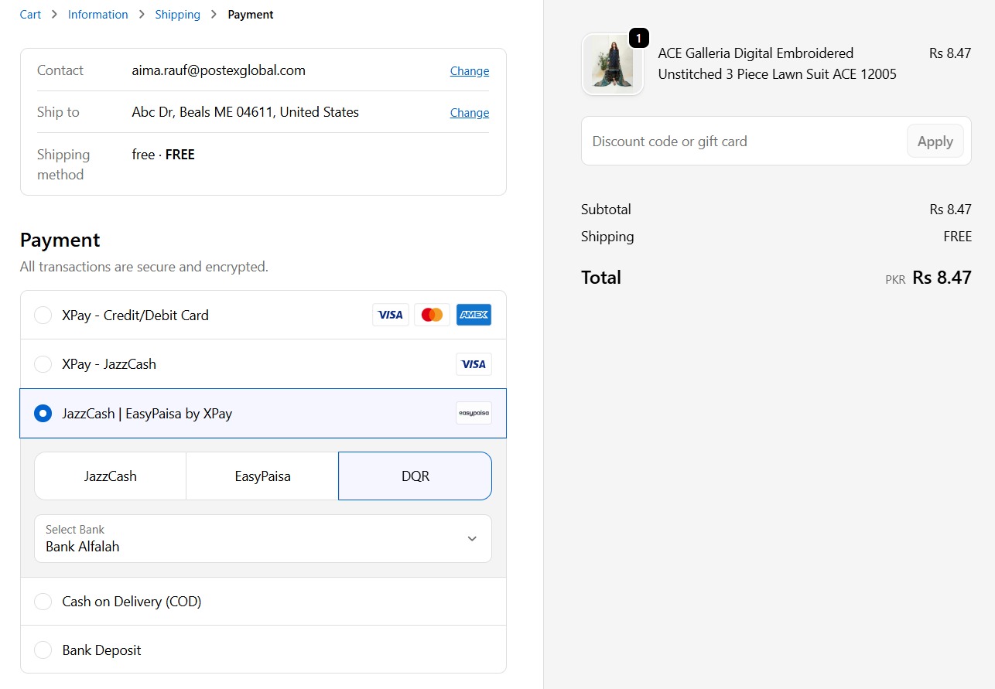
Task: Click the Visa card icon for Credit/Debit Card
Action: 391,315
